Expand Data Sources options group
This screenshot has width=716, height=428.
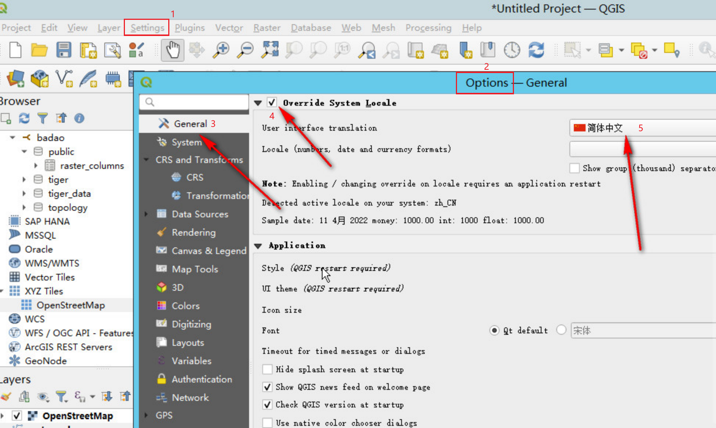[x=146, y=214]
